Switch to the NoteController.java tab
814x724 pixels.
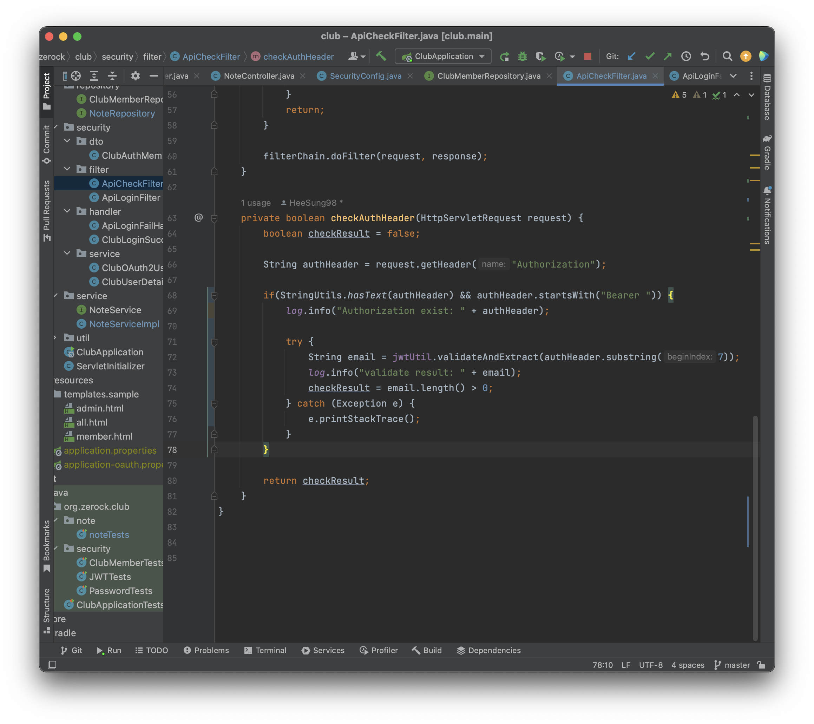(x=258, y=76)
